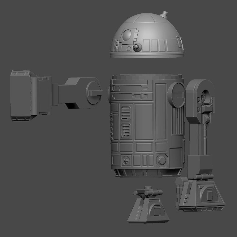Click the octagonal round button on body
This screenshot has height=237, width=237.
(162, 160)
